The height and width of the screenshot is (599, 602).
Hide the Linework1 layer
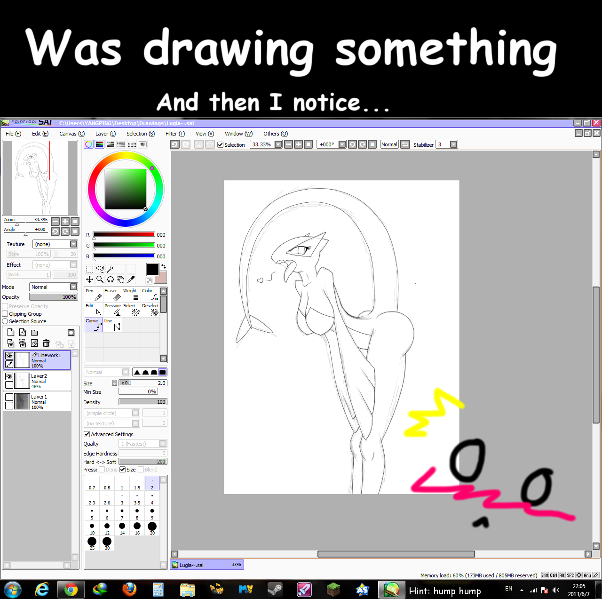click(9, 356)
